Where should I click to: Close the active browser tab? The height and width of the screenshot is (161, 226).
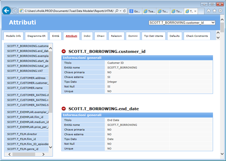195,11
